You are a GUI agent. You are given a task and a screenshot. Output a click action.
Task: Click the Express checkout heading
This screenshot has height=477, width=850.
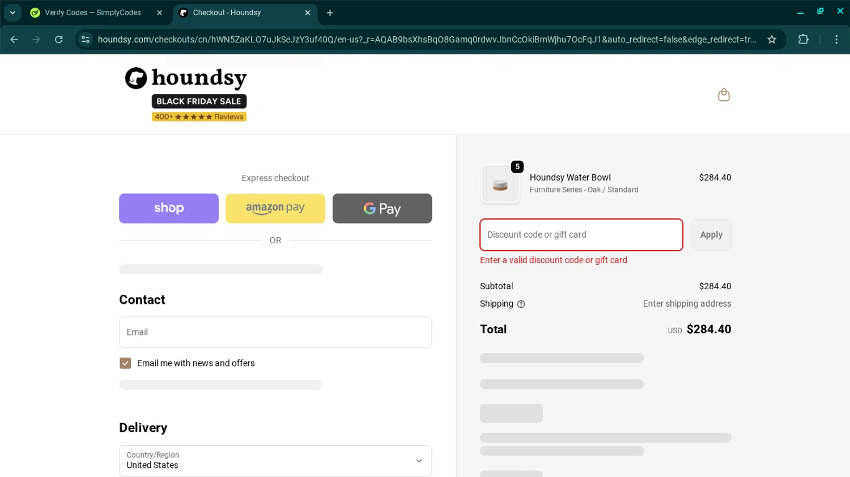click(275, 178)
